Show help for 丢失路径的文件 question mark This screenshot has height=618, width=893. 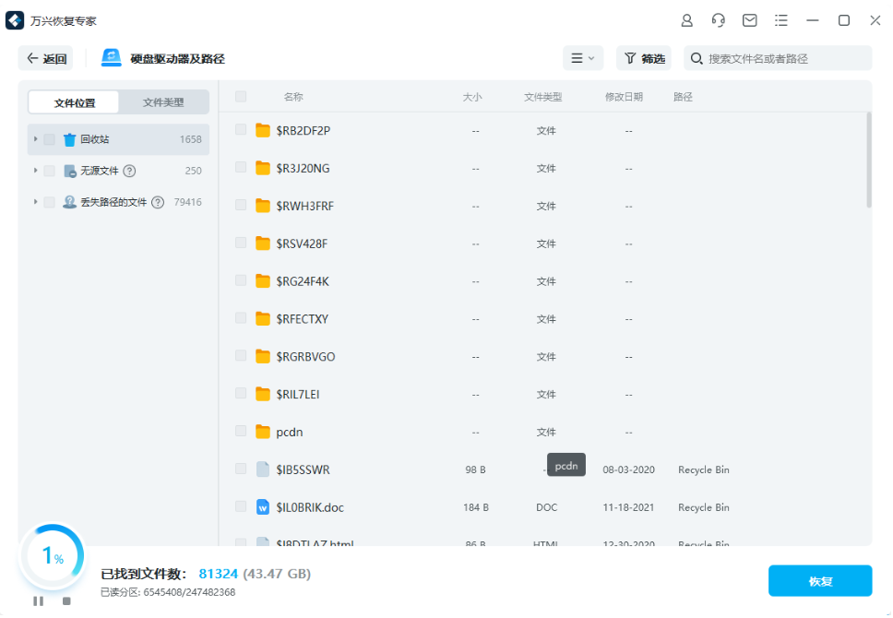tap(158, 202)
